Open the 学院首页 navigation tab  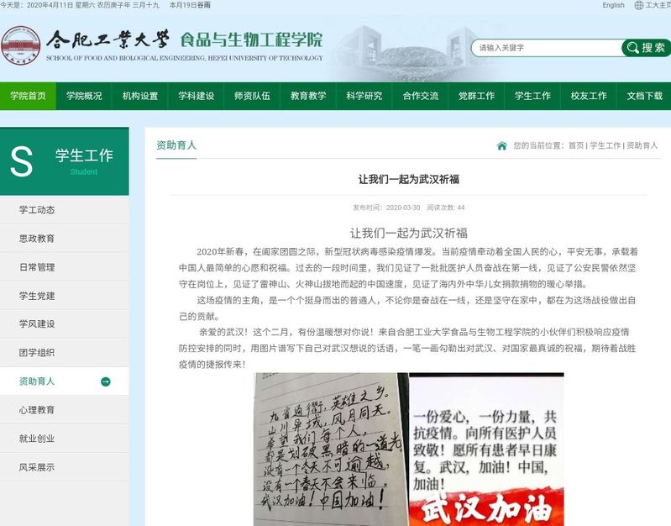pyautogui.click(x=28, y=96)
